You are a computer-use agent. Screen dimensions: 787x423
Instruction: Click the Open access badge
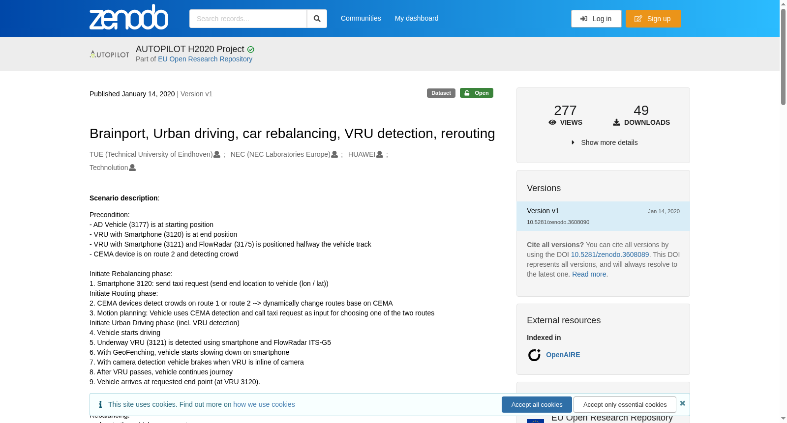tap(477, 93)
